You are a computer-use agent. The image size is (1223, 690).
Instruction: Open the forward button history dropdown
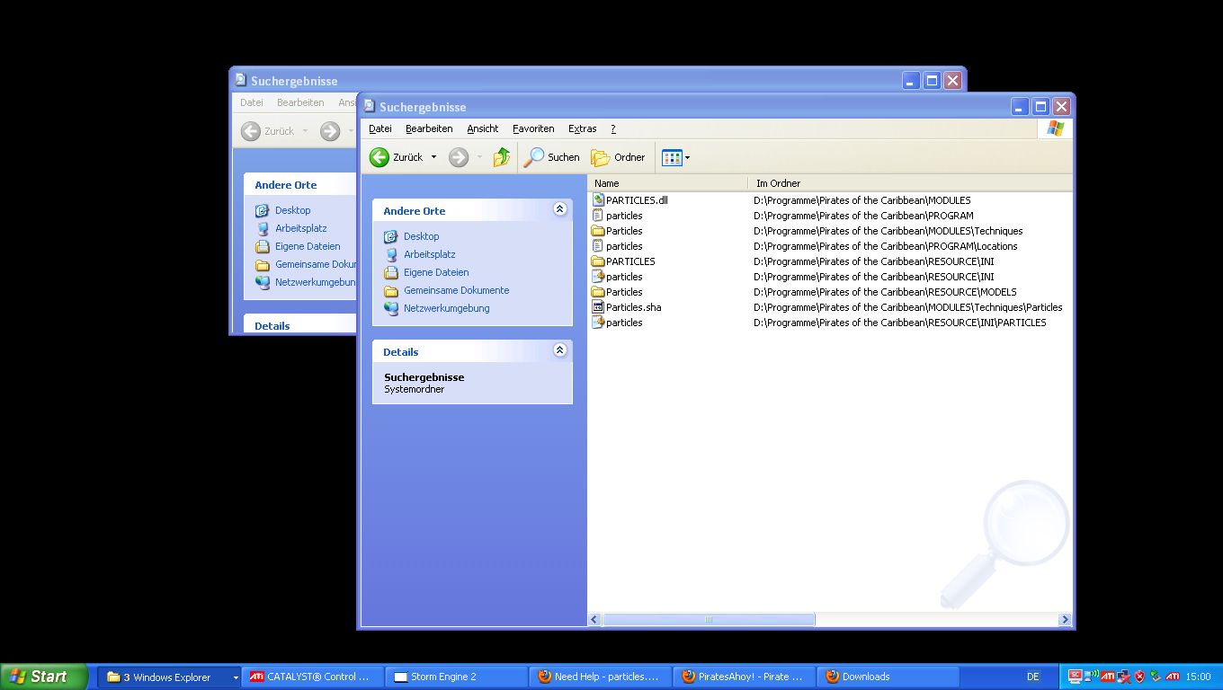click(x=479, y=157)
